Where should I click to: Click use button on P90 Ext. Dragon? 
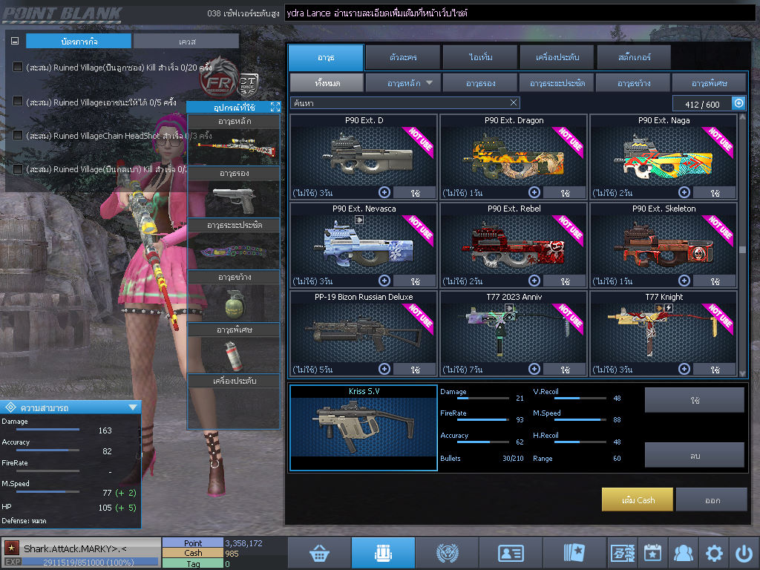[565, 193]
